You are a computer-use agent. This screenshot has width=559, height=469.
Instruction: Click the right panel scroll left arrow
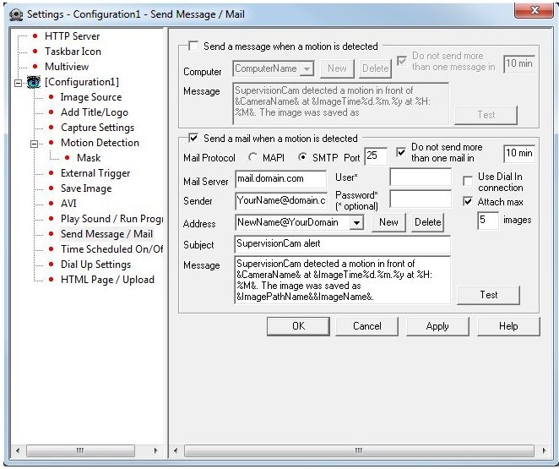click(x=176, y=450)
